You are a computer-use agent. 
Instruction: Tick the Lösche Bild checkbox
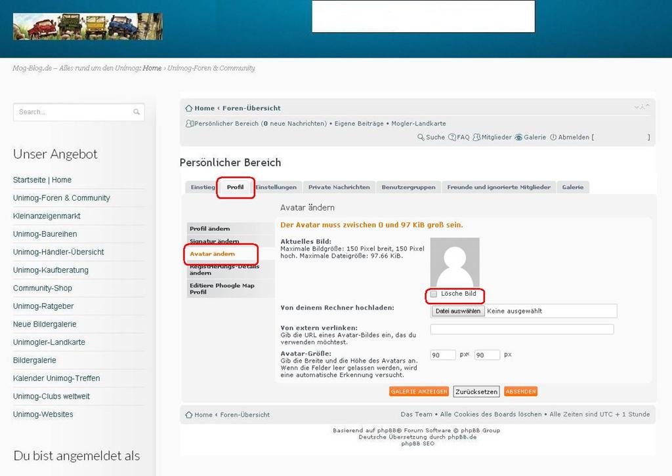434,294
